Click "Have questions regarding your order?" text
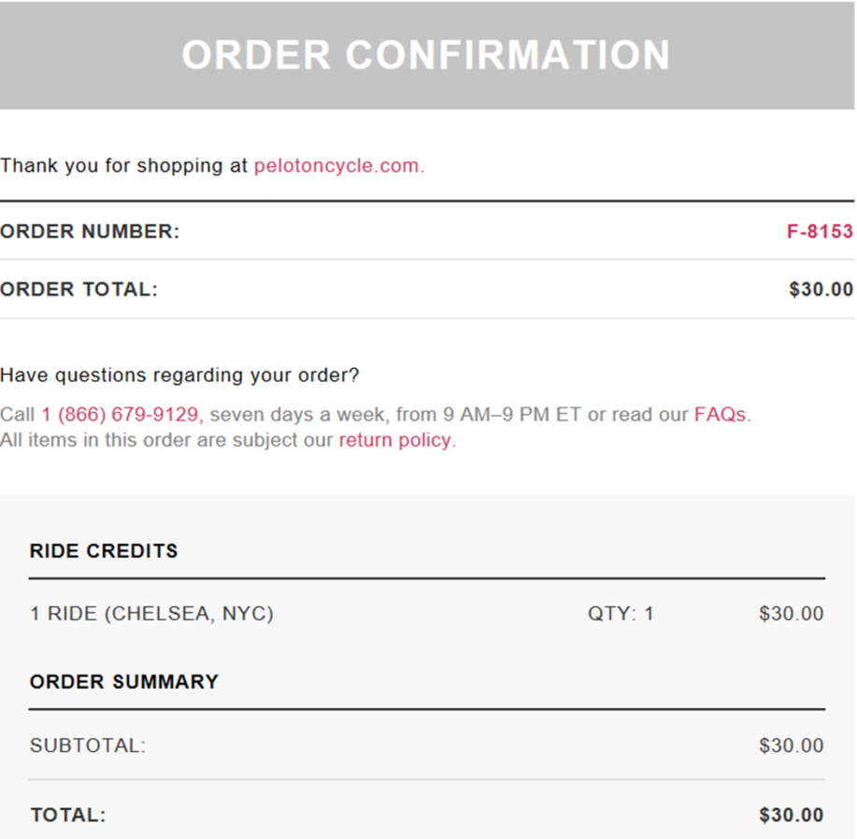 point(179,376)
